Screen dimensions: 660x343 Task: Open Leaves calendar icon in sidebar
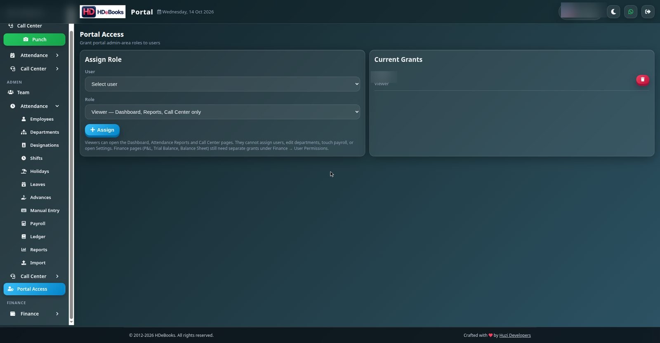click(x=24, y=184)
